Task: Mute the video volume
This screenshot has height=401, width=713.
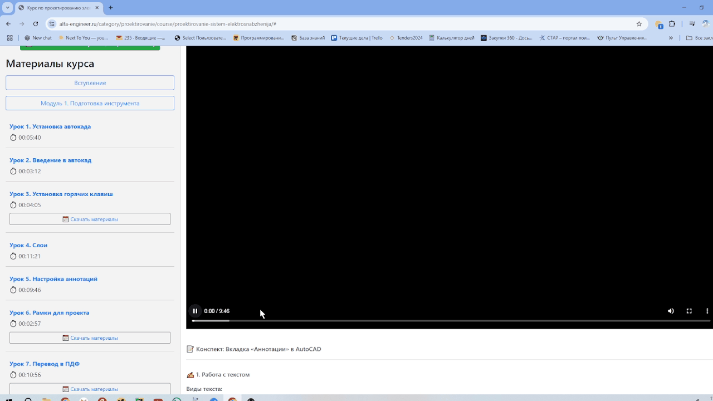Action: coord(671,311)
